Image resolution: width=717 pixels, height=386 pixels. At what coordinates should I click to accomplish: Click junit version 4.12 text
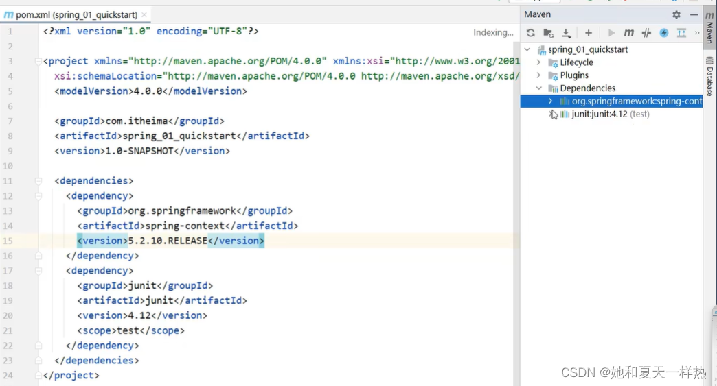pos(139,315)
